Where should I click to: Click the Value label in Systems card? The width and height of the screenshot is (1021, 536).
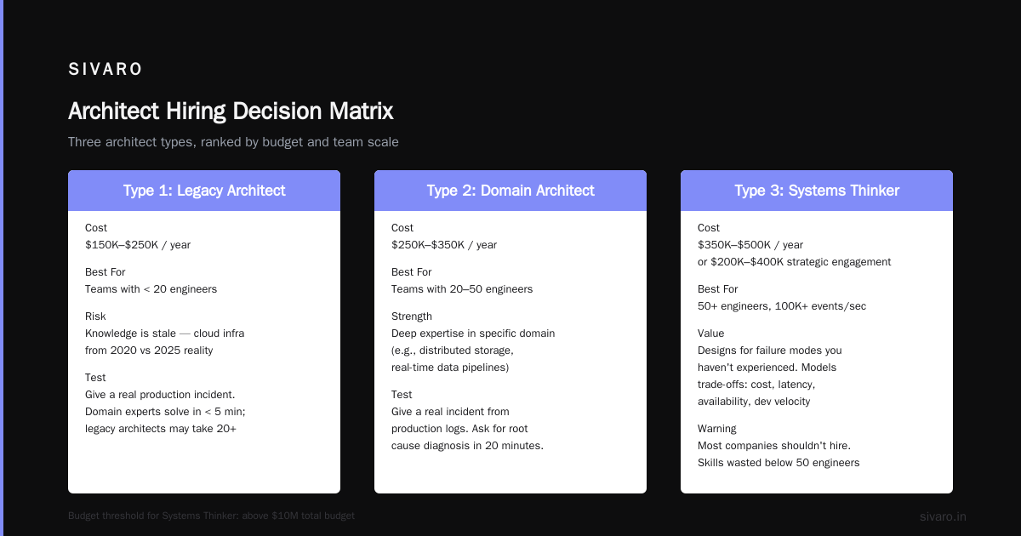pos(711,334)
